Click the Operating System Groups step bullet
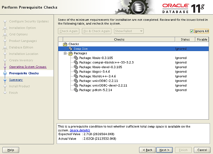The height and width of the screenshot is (154, 213). click(x=5, y=67)
